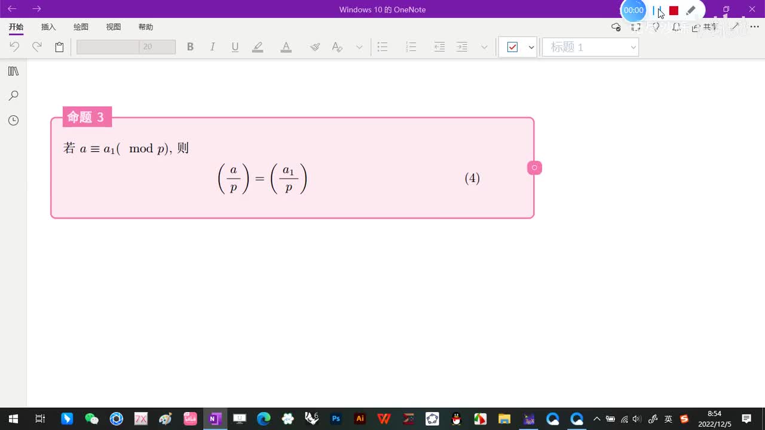Open the tags dropdown arrow
Screen dimensions: 765x430
pyautogui.click(x=531, y=47)
